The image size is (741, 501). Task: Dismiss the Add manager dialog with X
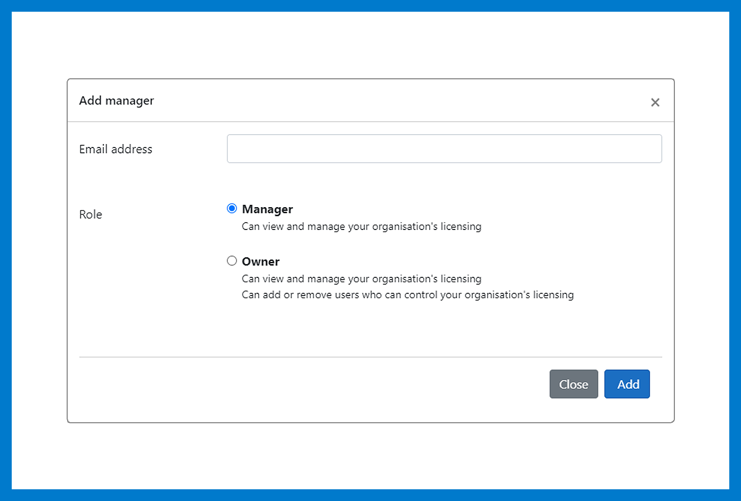coord(655,102)
